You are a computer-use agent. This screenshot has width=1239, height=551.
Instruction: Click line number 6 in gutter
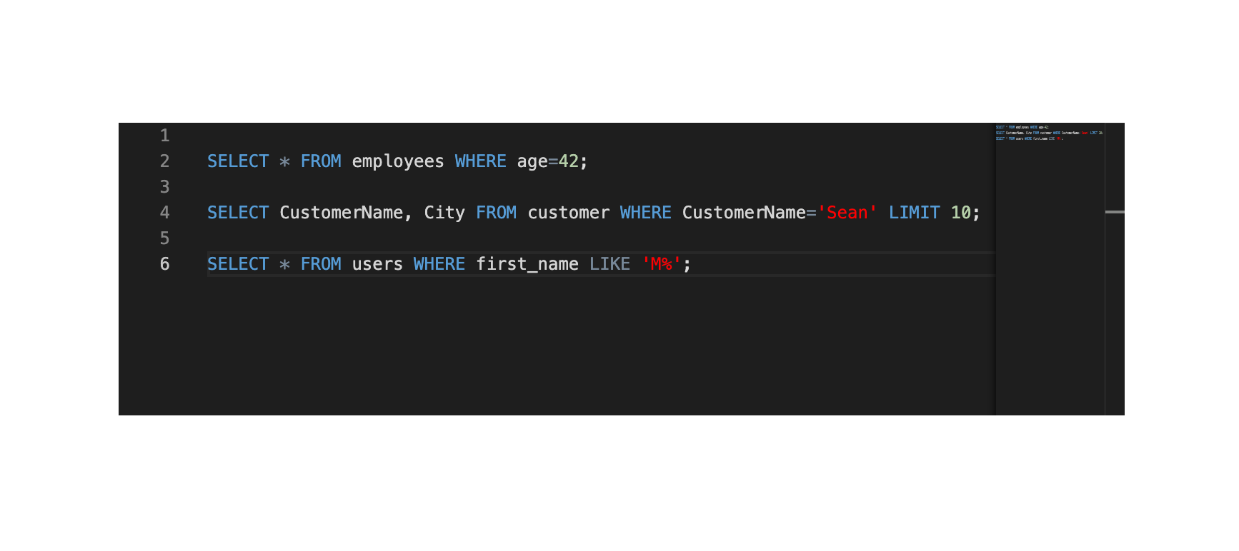click(164, 264)
